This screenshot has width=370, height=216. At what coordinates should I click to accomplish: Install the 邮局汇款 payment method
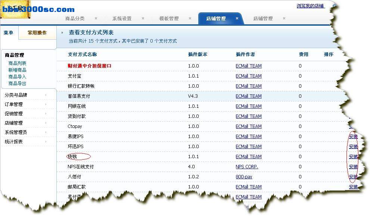[x=353, y=187]
